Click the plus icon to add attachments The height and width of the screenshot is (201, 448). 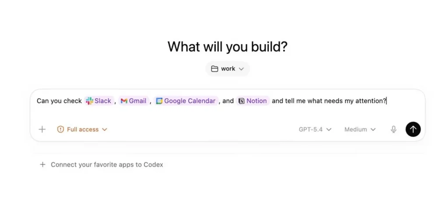(42, 129)
